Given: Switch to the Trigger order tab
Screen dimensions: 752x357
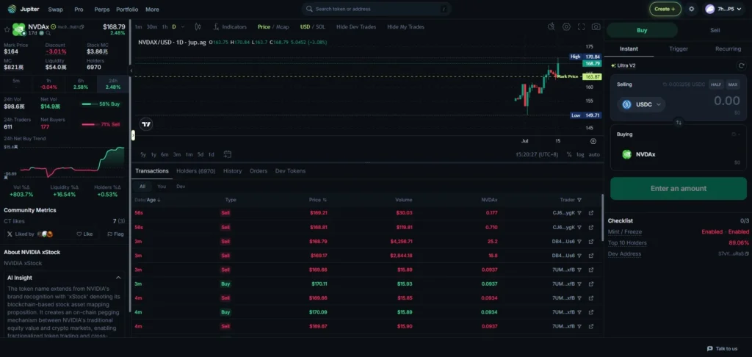Looking at the screenshot, I should pos(678,48).
